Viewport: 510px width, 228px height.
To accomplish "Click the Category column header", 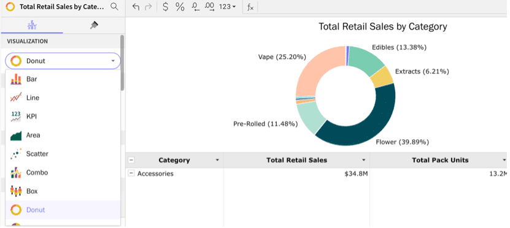I will (x=174, y=160).
